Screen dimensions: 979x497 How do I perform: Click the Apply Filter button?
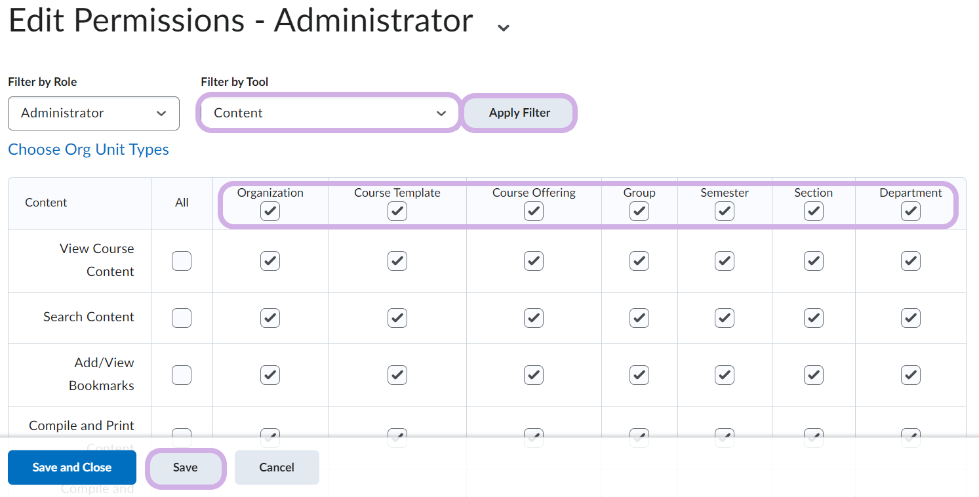coord(519,113)
